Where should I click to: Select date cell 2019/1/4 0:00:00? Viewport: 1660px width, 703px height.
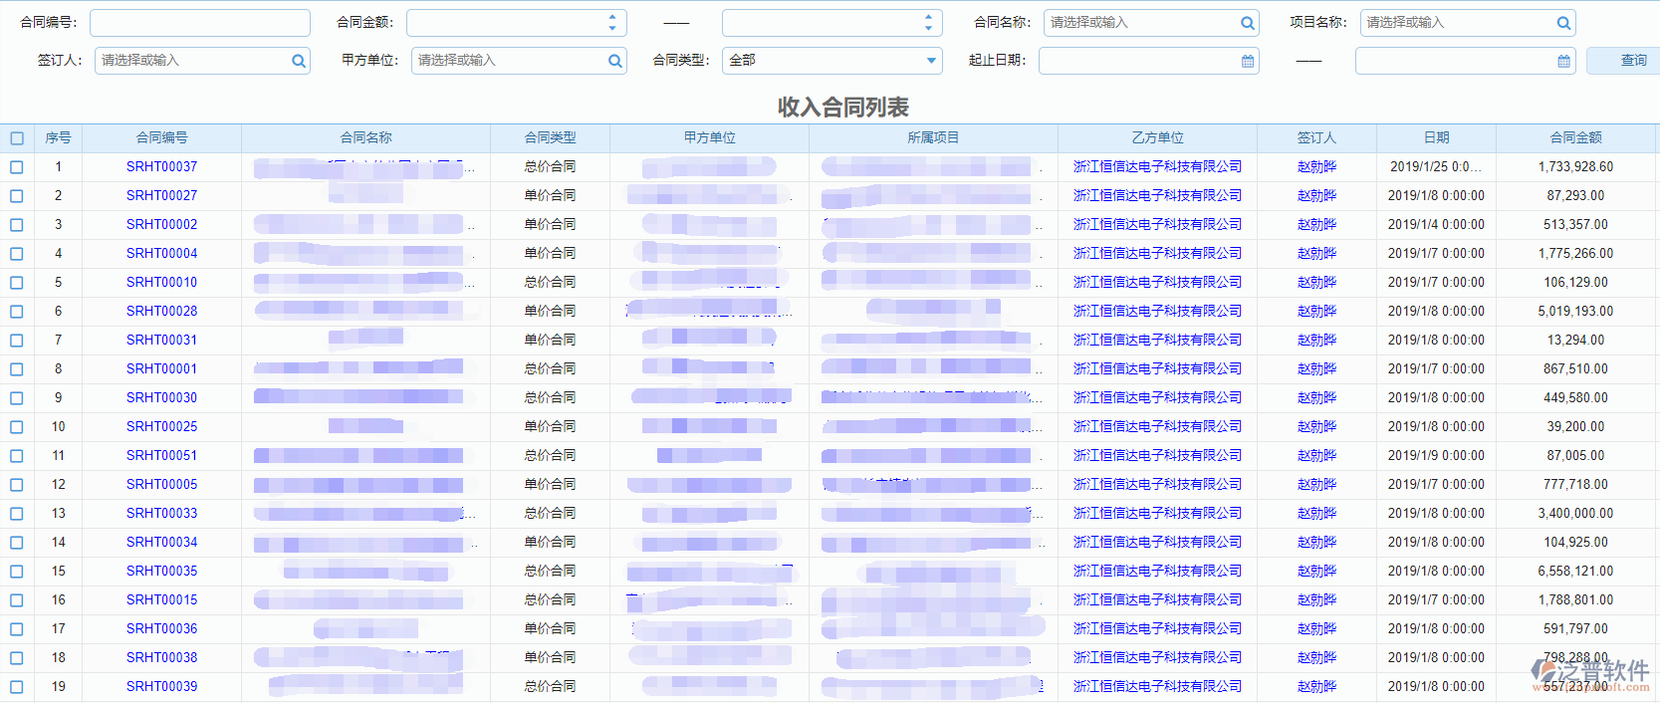[1436, 225]
